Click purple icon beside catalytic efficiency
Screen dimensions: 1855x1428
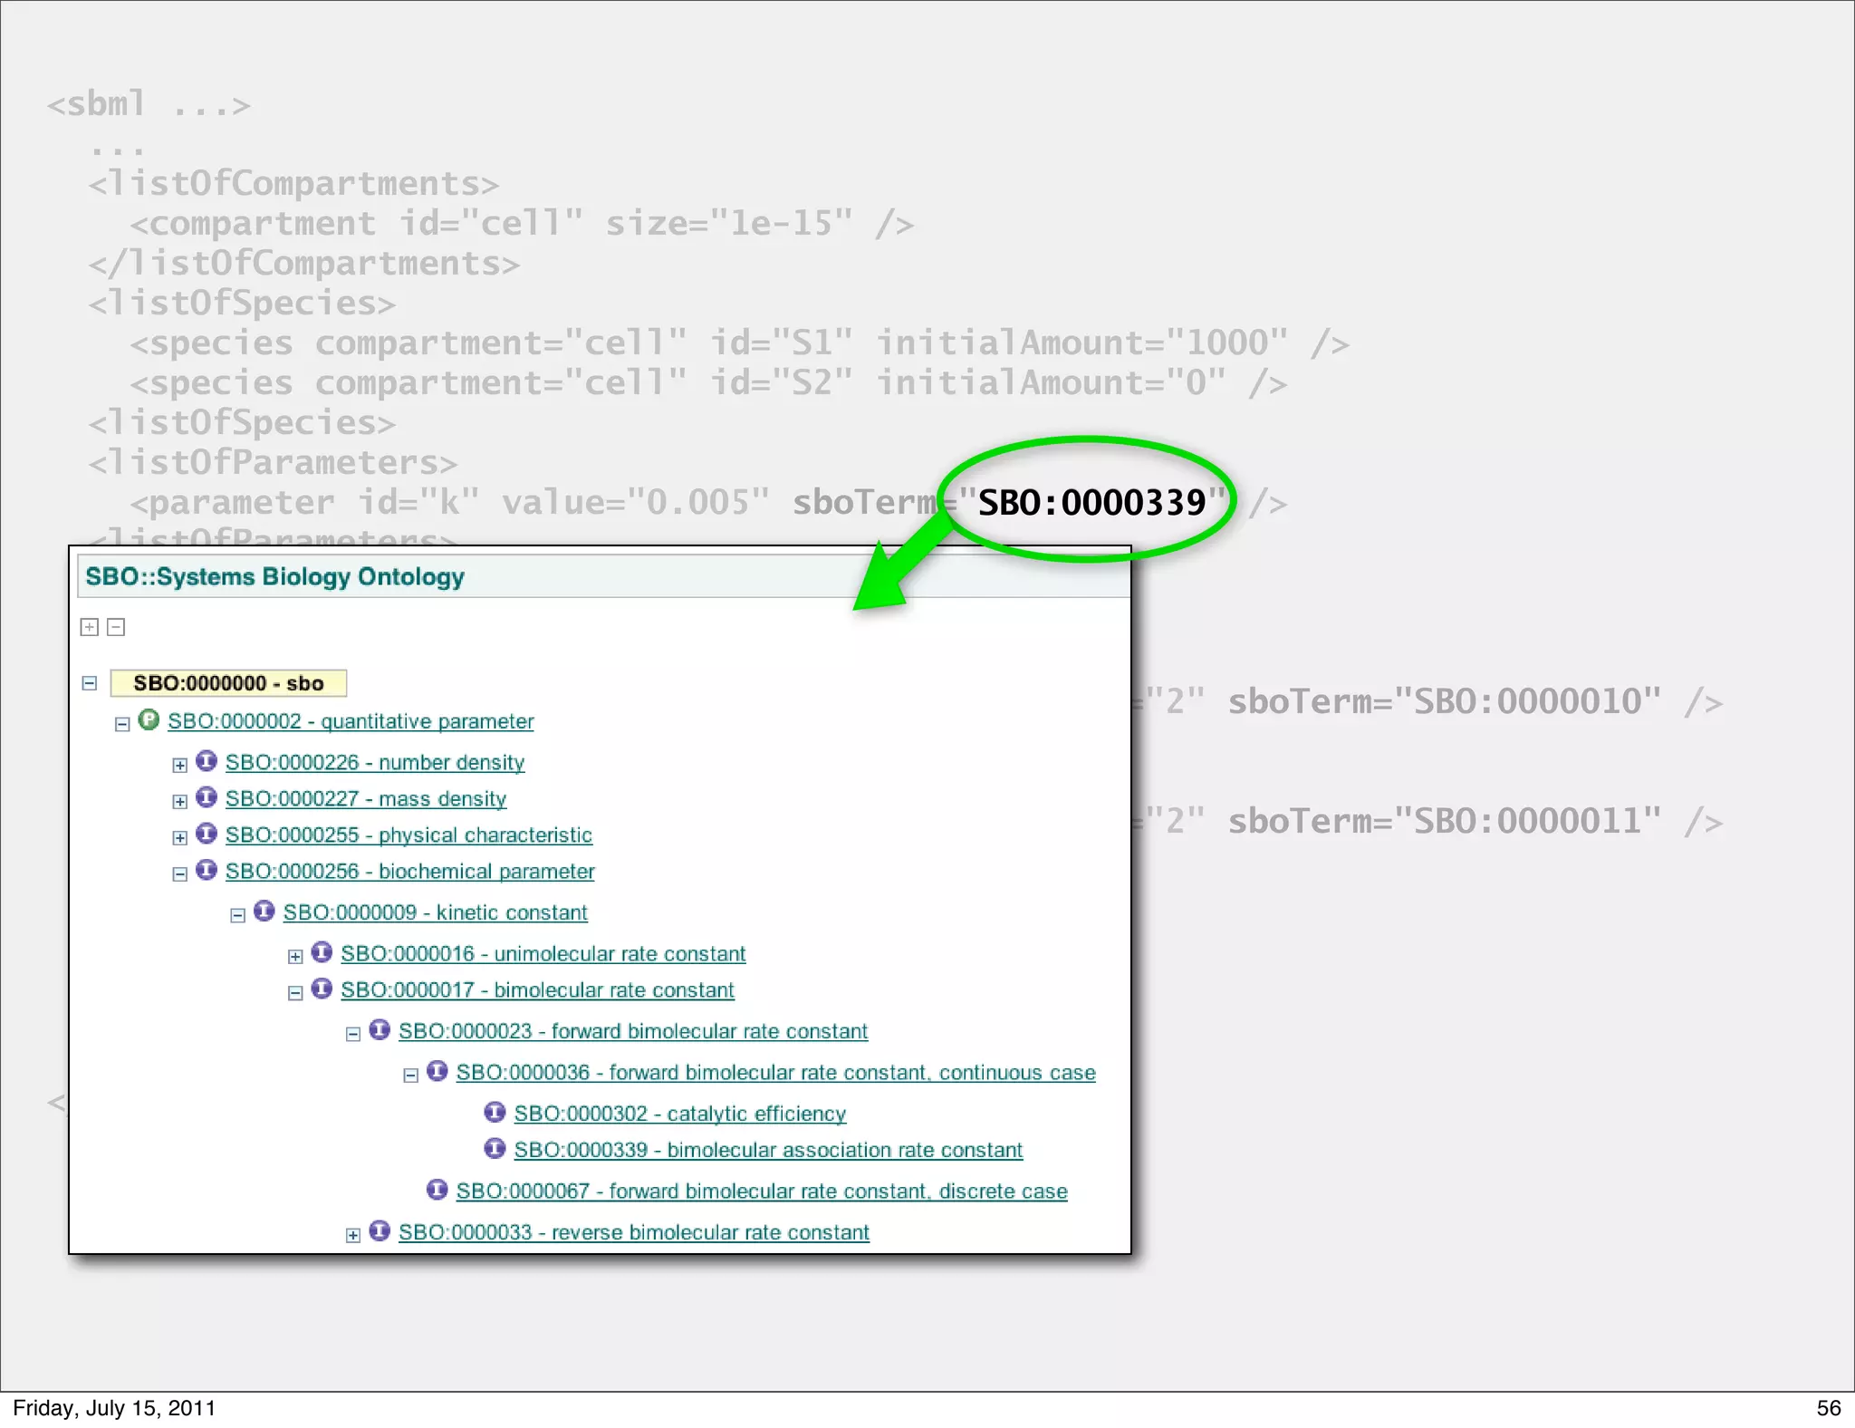(495, 1112)
